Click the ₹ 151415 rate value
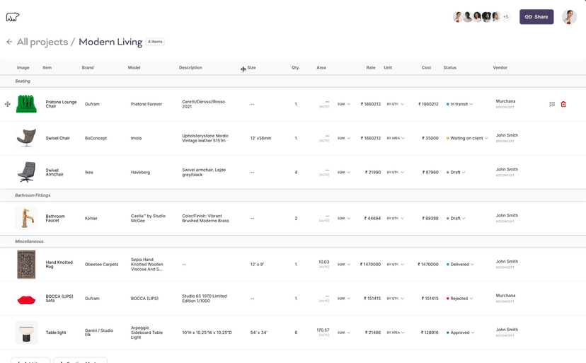 (372, 299)
